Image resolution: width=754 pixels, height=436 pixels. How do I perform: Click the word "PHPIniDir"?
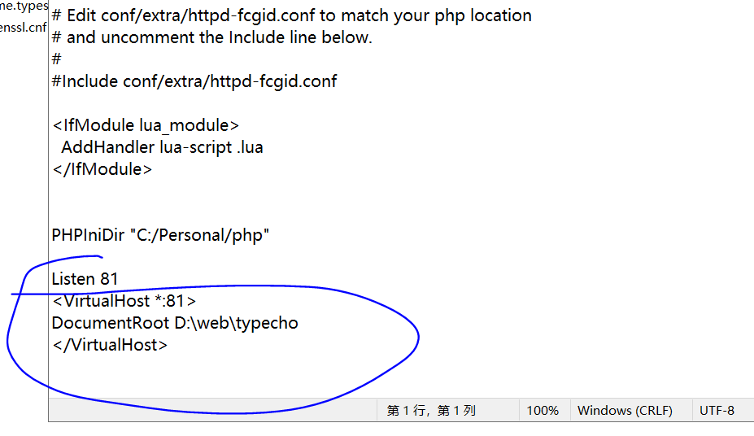pyautogui.click(x=88, y=235)
